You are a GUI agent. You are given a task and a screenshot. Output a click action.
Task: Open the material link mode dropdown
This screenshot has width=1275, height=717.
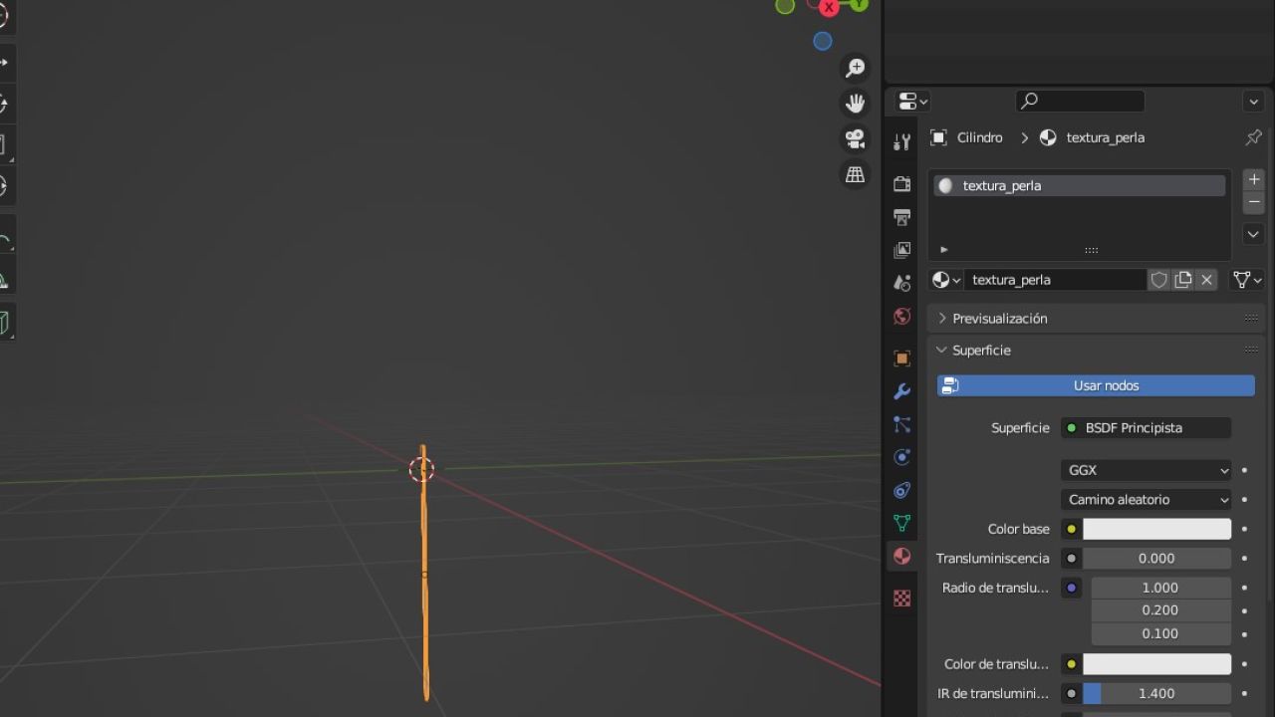click(x=1247, y=280)
